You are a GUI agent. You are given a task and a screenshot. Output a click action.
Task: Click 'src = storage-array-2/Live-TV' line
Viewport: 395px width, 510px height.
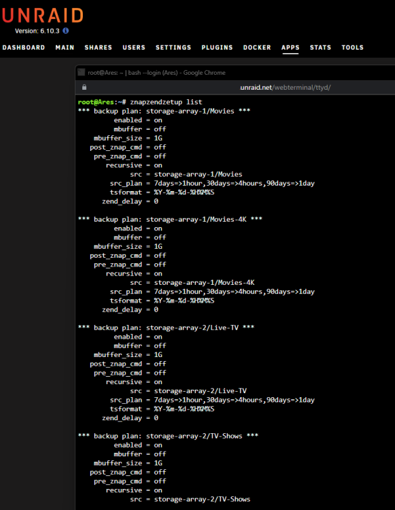pos(188,391)
